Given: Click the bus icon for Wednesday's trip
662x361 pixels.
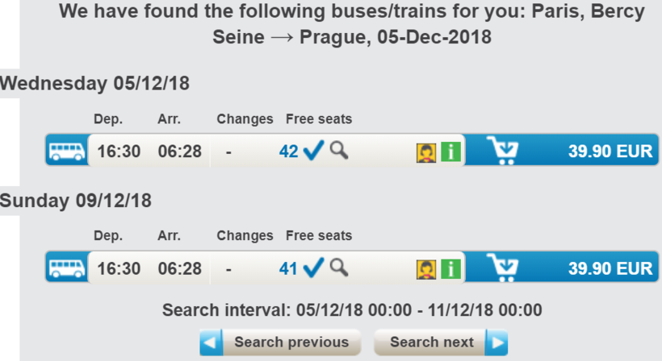Looking at the screenshot, I should click(66, 151).
